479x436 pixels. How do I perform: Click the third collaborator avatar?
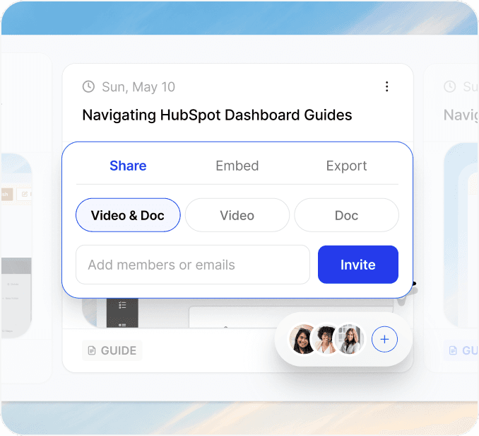350,339
